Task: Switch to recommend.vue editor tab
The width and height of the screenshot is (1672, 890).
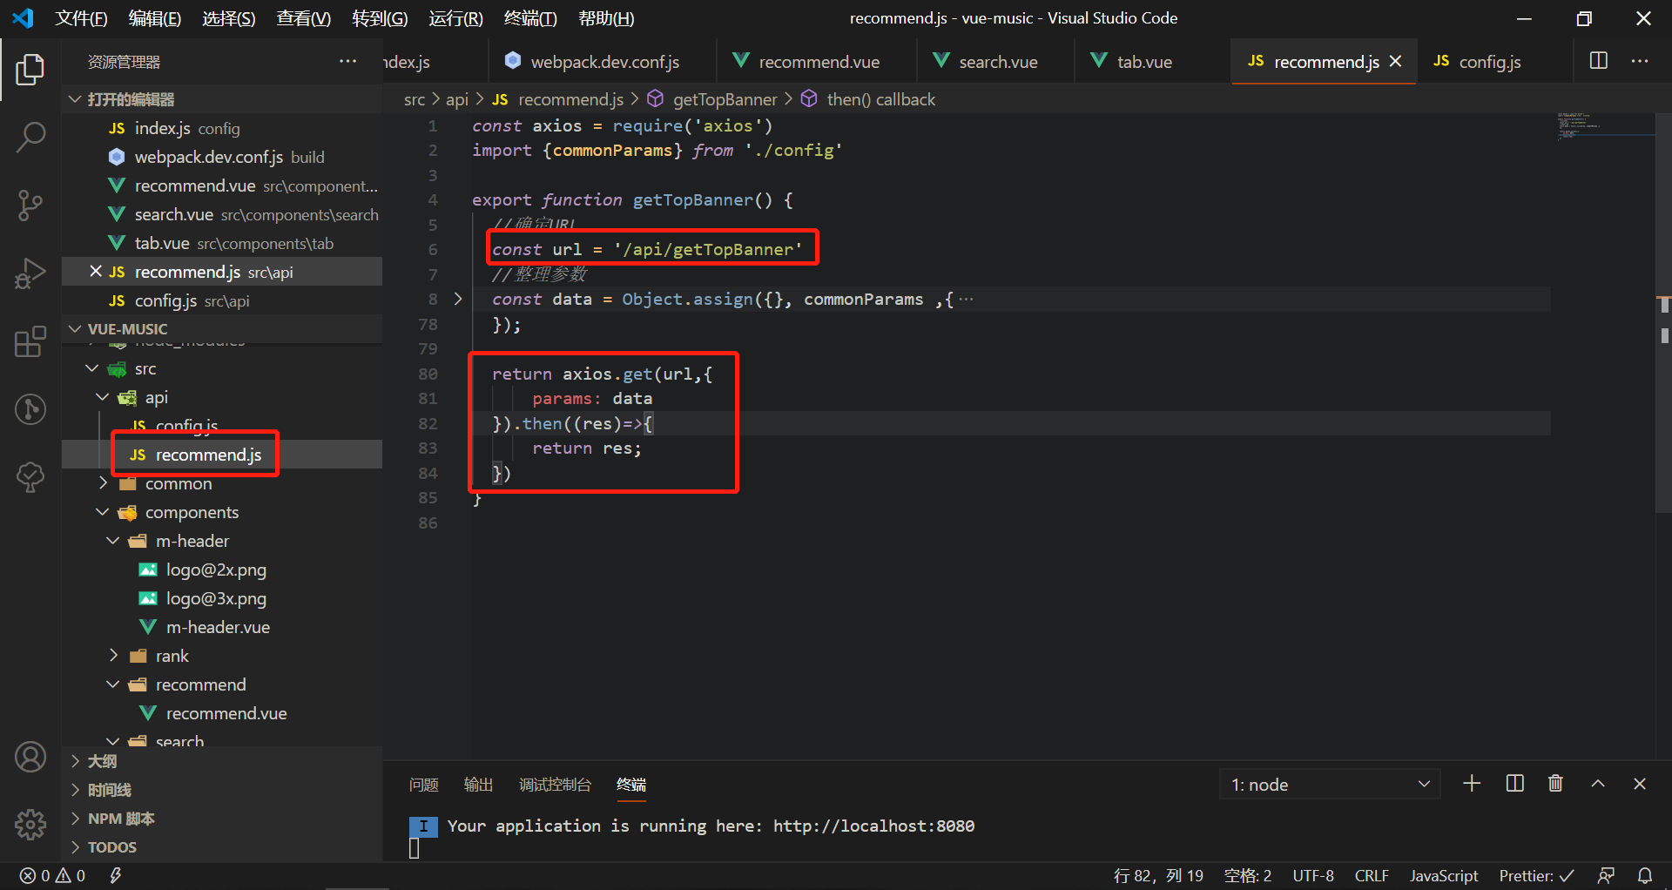Action: 816,61
